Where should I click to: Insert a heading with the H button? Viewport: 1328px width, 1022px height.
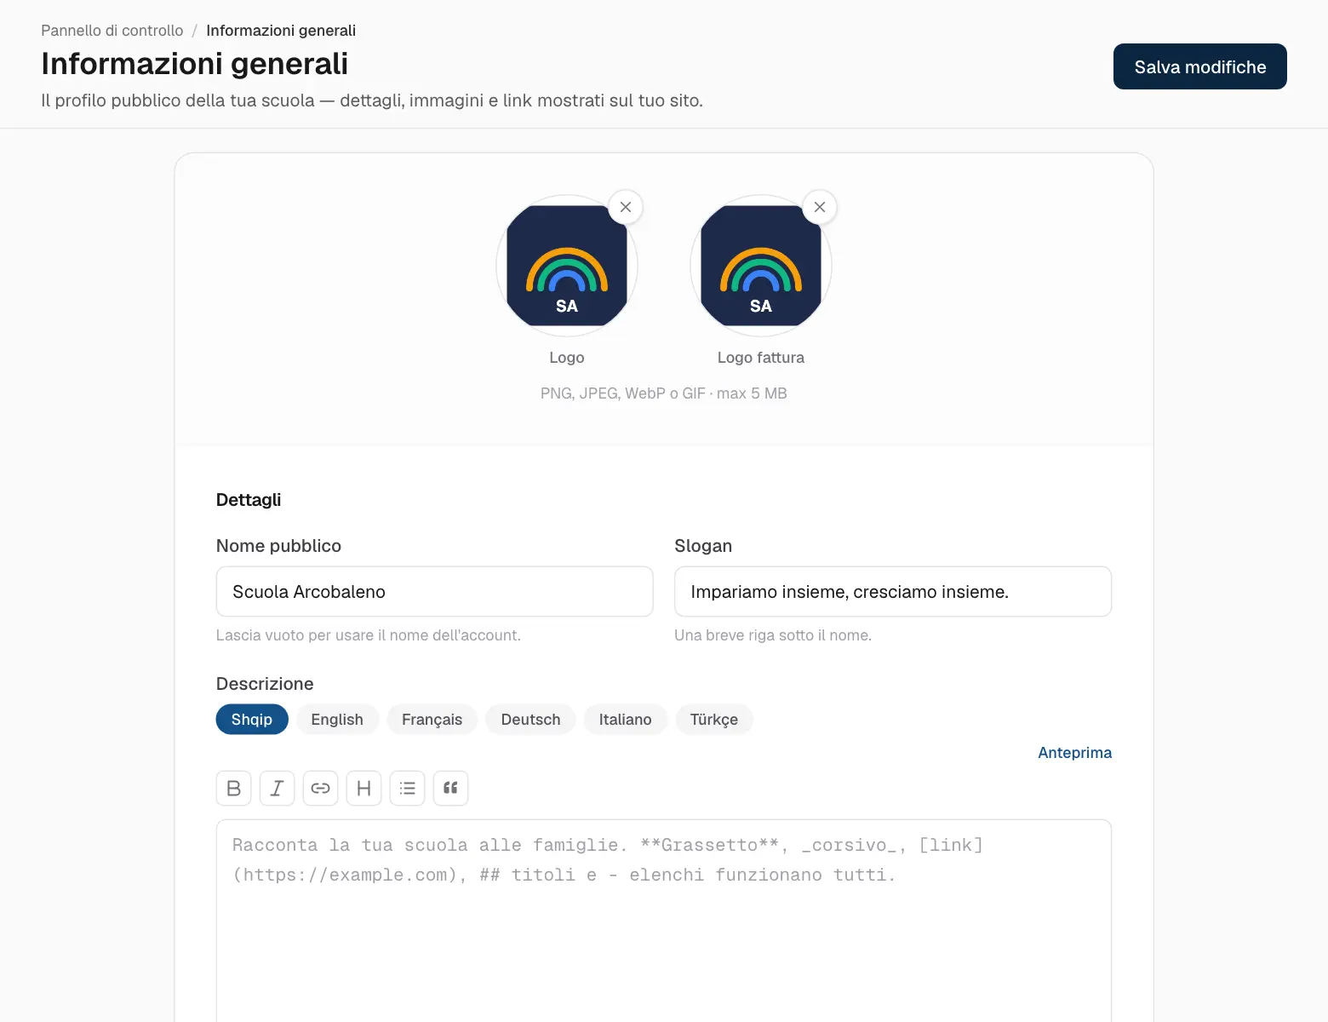click(x=364, y=788)
